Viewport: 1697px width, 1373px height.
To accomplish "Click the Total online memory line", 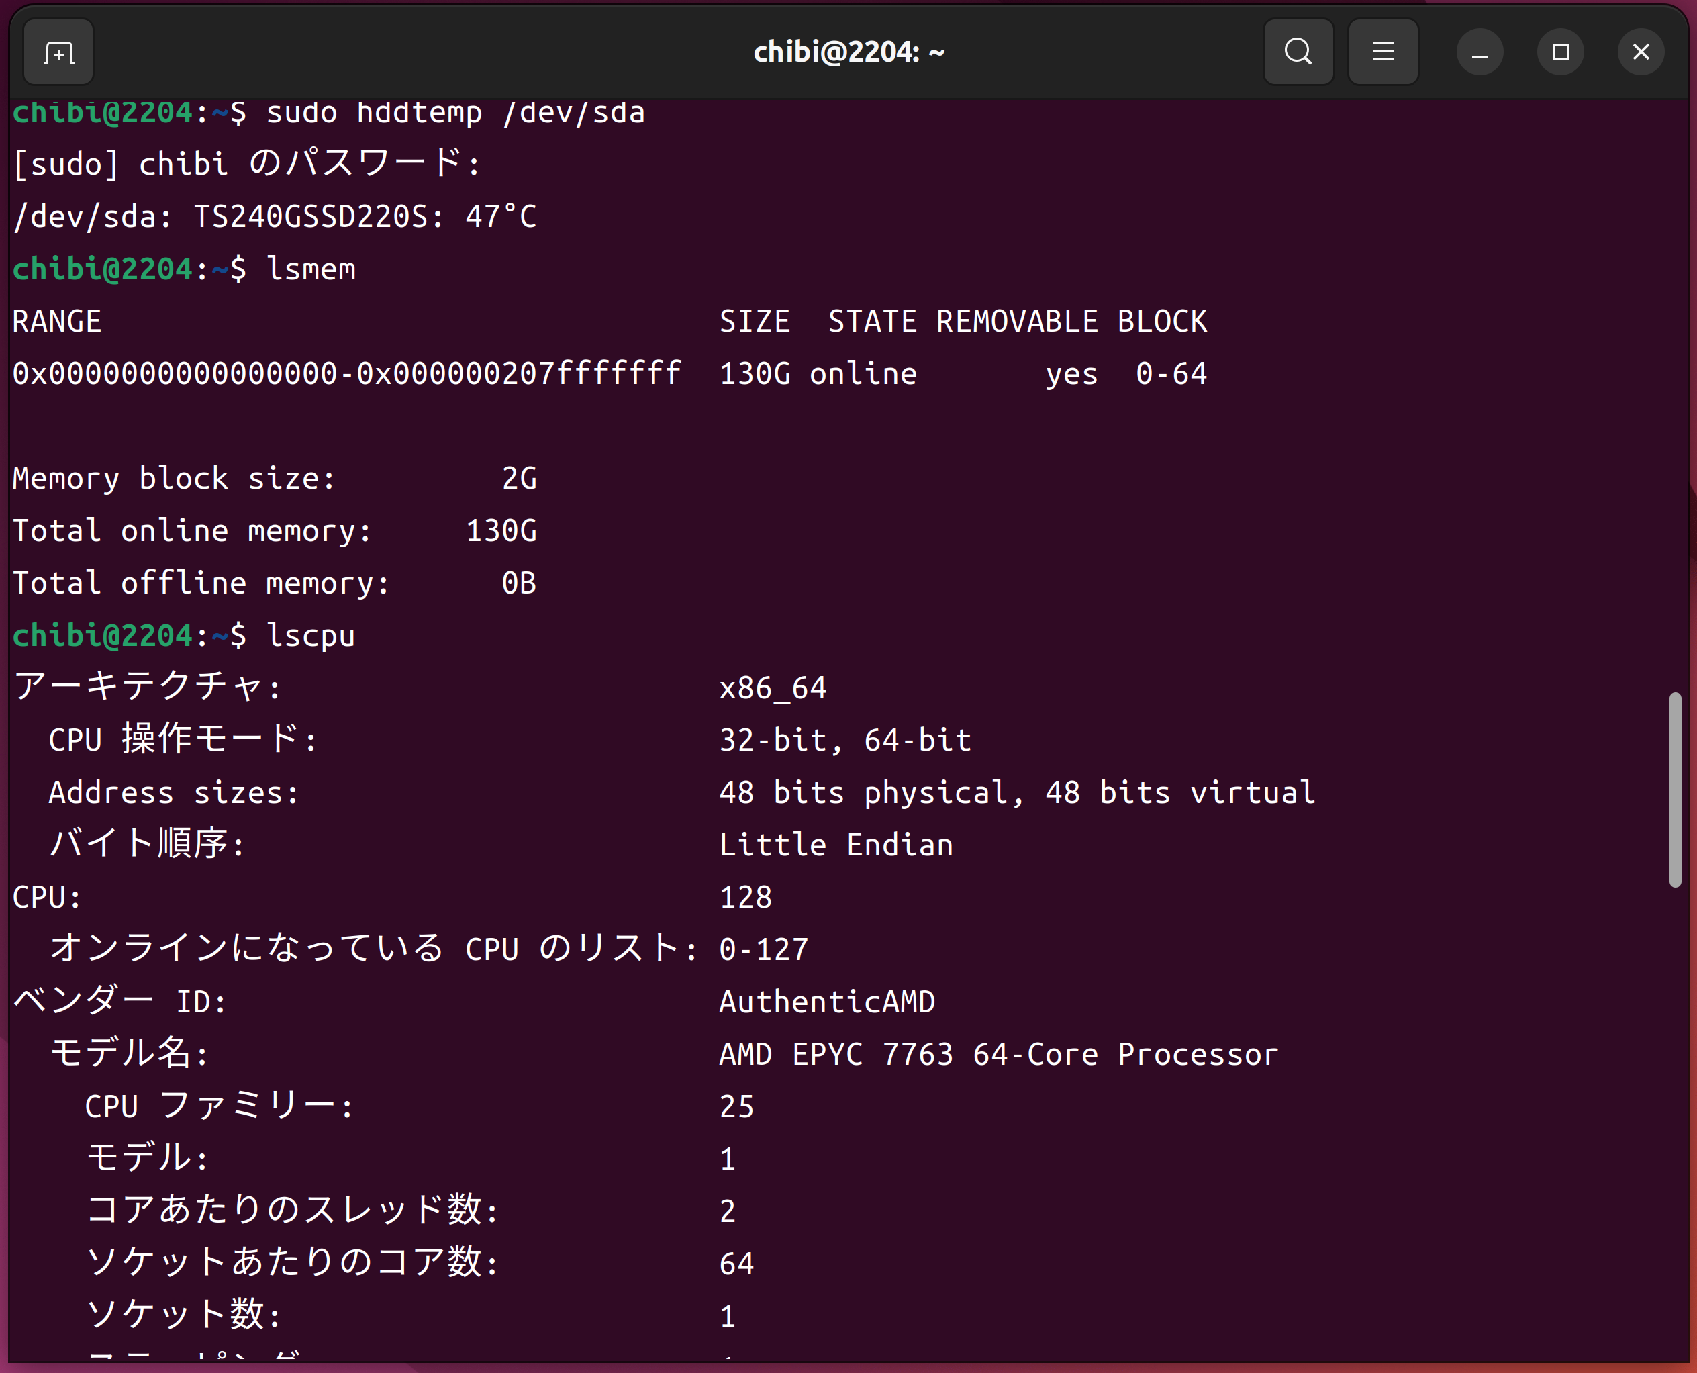I will 274,530.
